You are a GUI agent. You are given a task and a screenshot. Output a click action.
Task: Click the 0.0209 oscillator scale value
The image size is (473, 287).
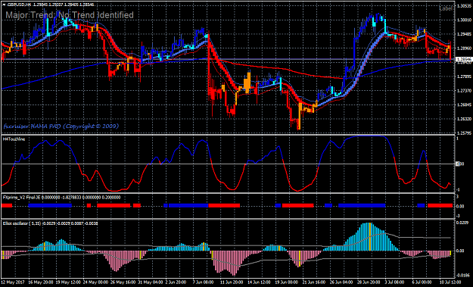(x=462, y=223)
